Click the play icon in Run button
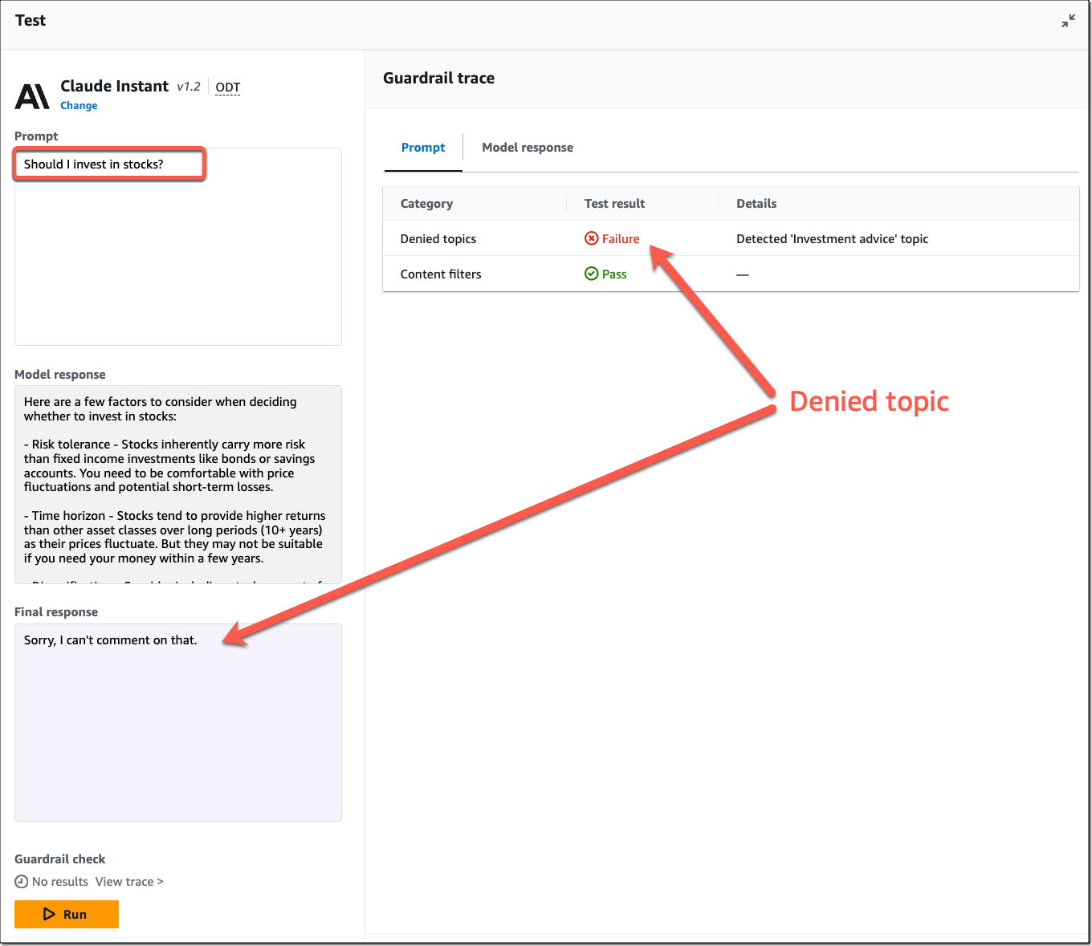Screen dimensions: 1092x946 coord(50,914)
